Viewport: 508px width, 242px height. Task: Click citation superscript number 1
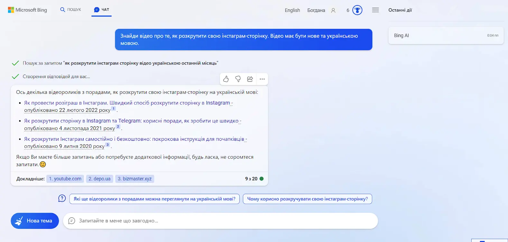(x=114, y=109)
